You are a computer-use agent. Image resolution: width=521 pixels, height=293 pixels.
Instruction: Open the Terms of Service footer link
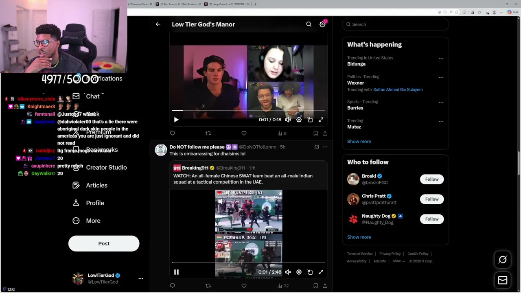[x=360, y=254]
